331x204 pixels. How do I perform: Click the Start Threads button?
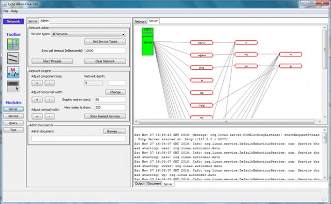(52, 61)
